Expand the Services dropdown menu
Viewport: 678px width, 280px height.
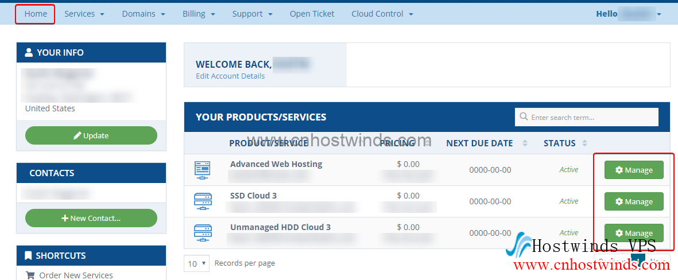point(84,14)
